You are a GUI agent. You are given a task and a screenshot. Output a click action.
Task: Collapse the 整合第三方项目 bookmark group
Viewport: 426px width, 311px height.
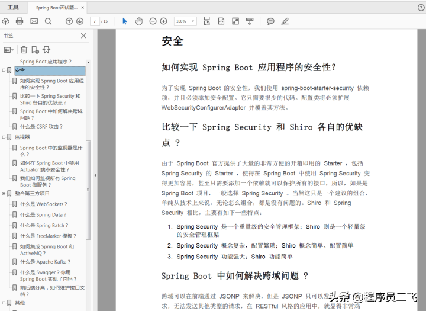(4, 194)
